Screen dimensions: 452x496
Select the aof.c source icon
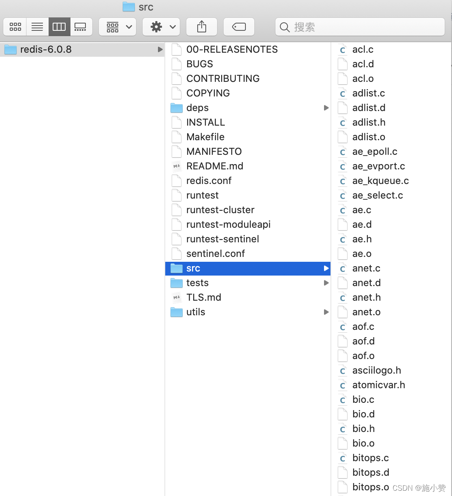(x=343, y=327)
